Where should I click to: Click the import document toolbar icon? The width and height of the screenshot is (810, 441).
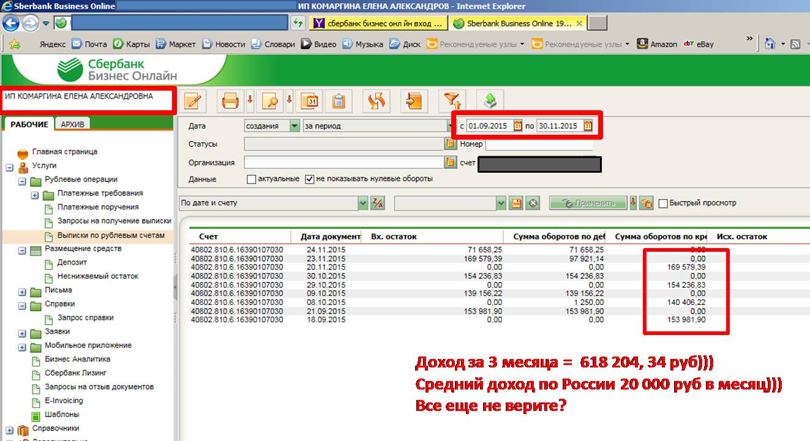[415, 100]
